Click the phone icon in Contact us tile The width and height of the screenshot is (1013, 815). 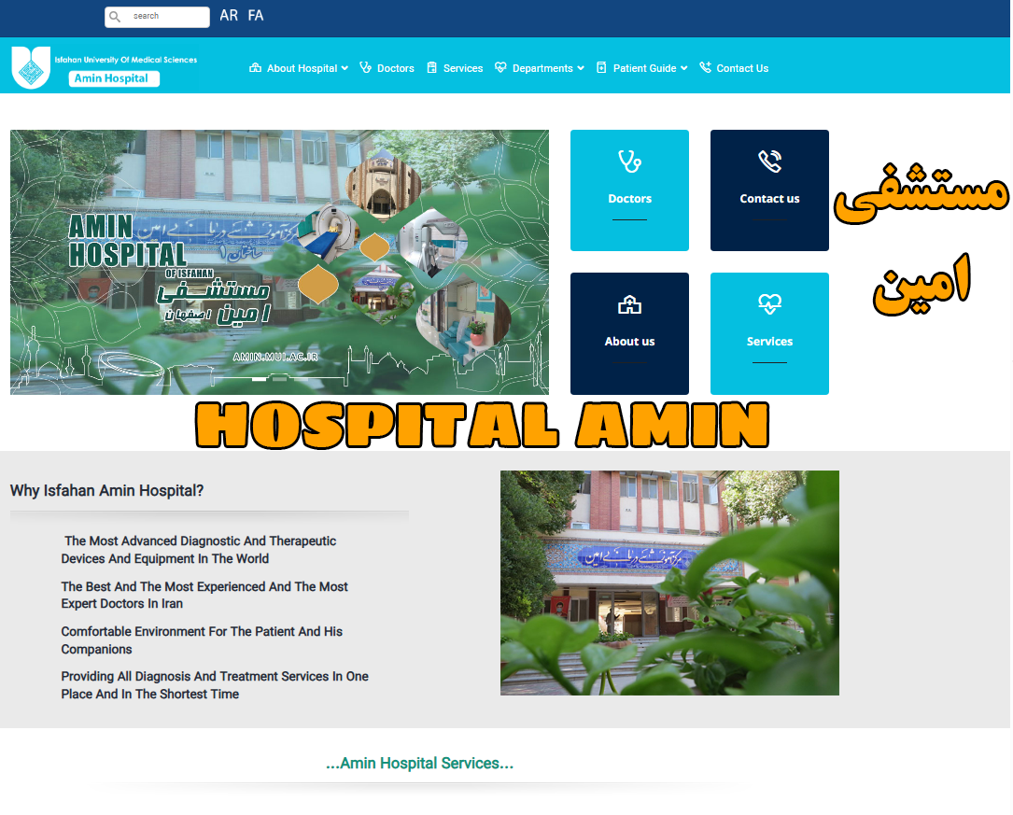(x=769, y=162)
